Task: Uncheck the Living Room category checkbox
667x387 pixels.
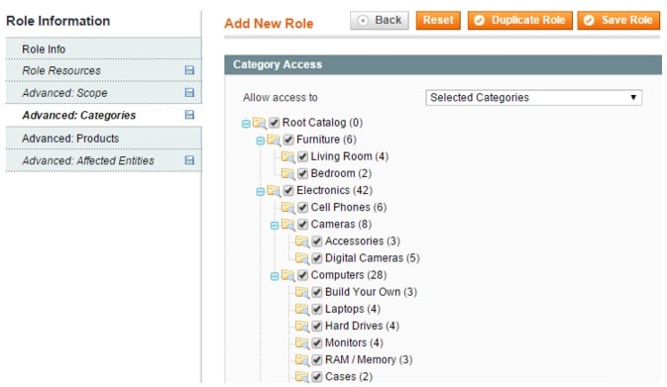Action: coord(302,156)
